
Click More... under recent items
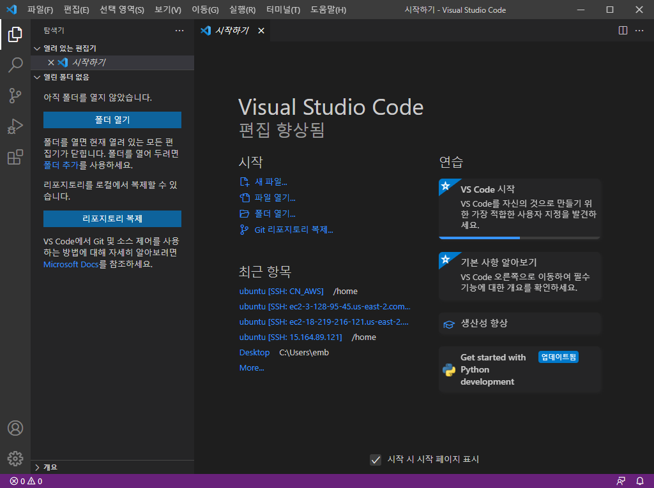coord(252,368)
